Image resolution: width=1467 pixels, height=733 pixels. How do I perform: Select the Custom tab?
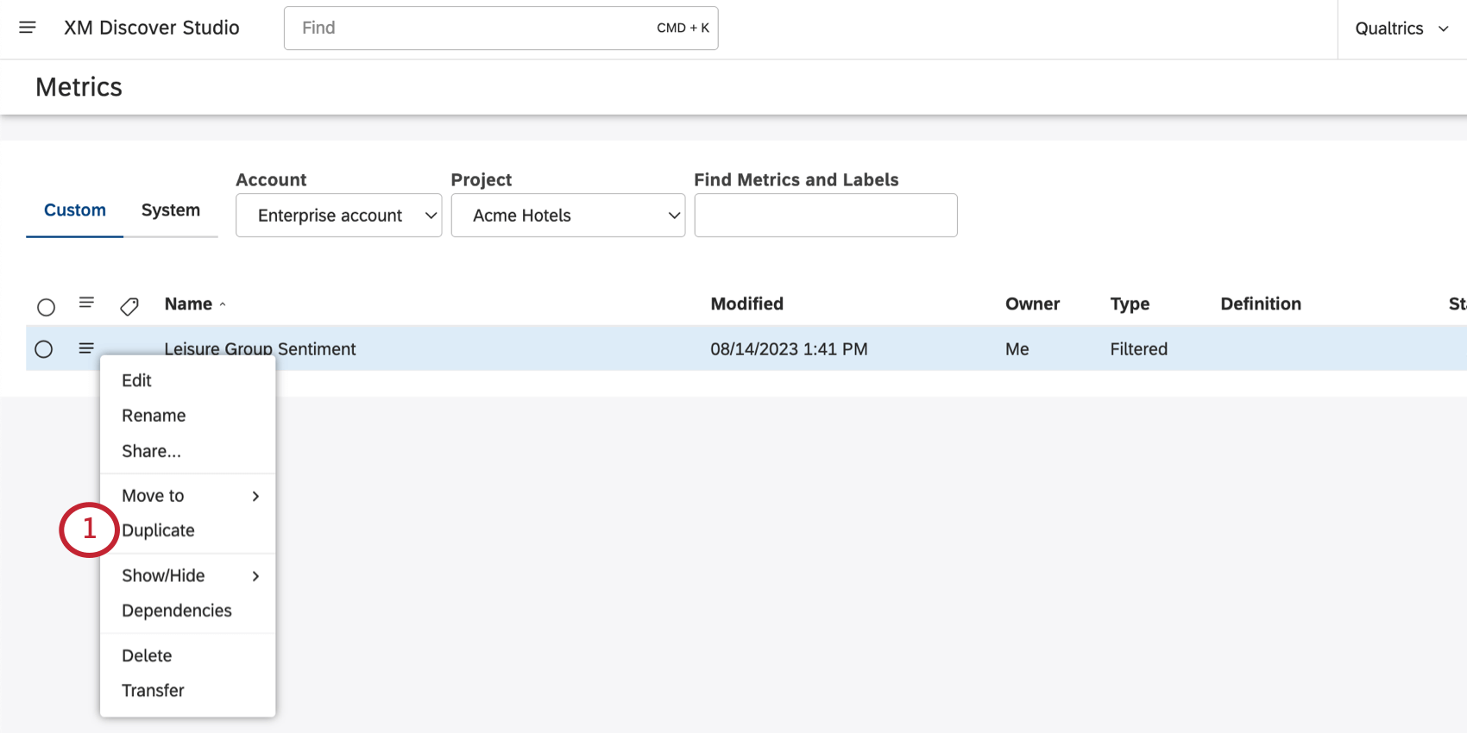tap(75, 210)
